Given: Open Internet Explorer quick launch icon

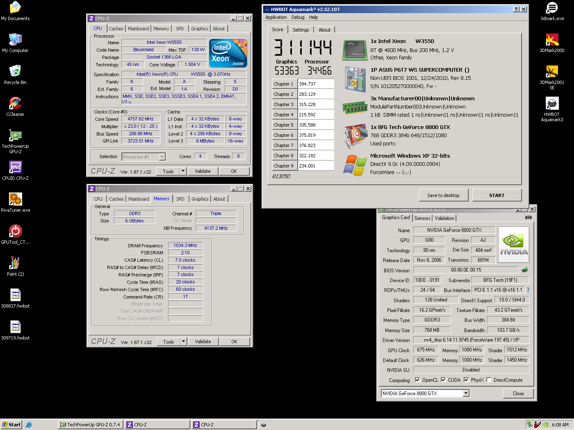Looking at the screenshot, I should pyautogui.click(x=29, y=425).
